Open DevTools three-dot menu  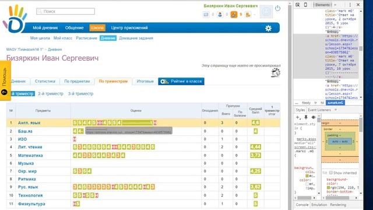coord(350,5)
